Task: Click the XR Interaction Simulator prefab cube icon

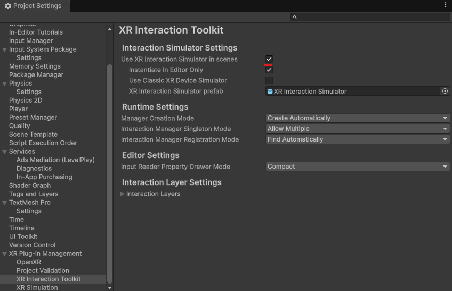Action: click(x=270, y=92)
